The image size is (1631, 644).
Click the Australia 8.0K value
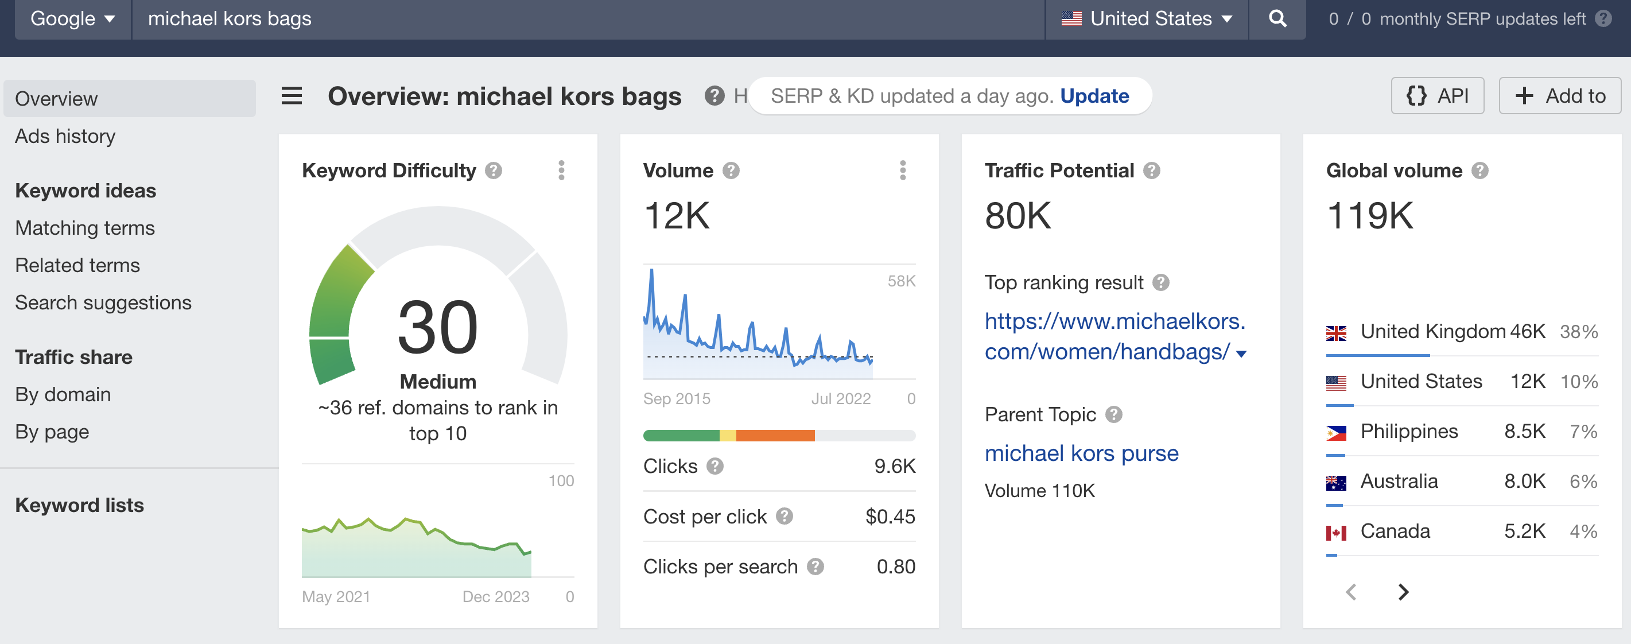(x=1525, y=482)
